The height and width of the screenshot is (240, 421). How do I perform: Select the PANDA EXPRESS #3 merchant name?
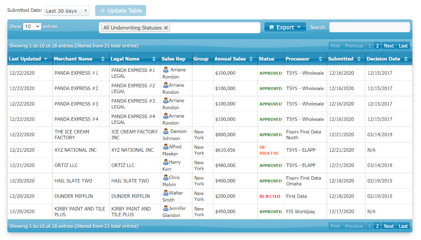click(76, 104)
